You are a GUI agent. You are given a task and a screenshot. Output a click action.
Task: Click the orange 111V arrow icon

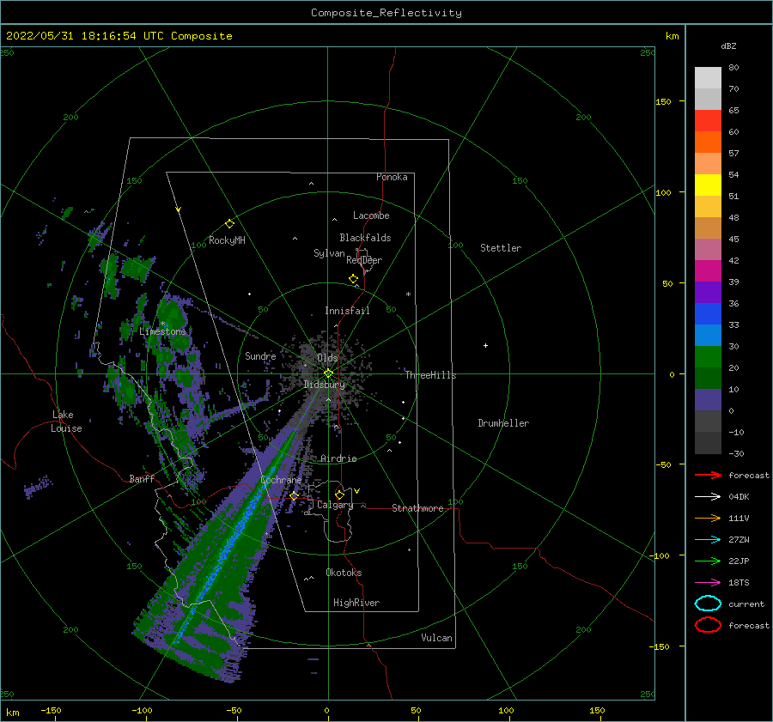[708, 518]
